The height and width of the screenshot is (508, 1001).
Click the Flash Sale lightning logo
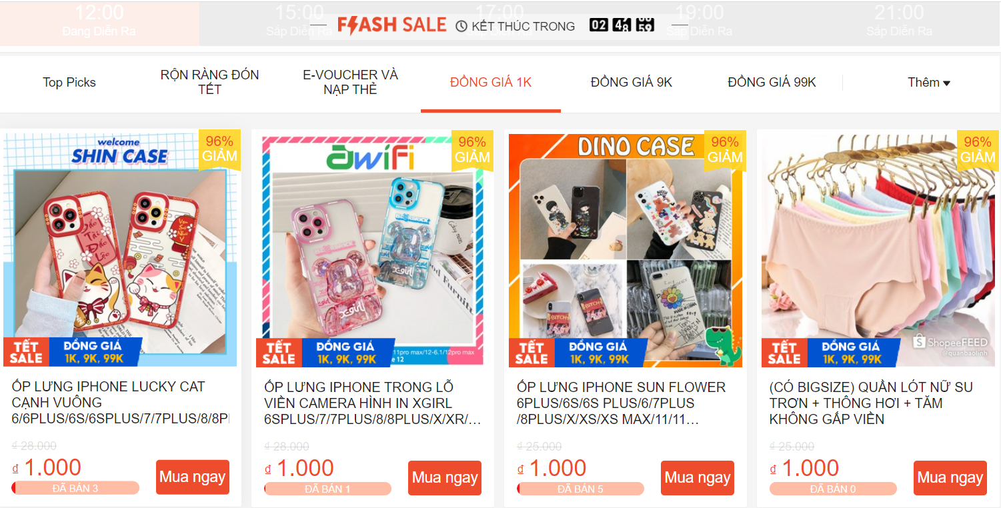click(391, 25)
